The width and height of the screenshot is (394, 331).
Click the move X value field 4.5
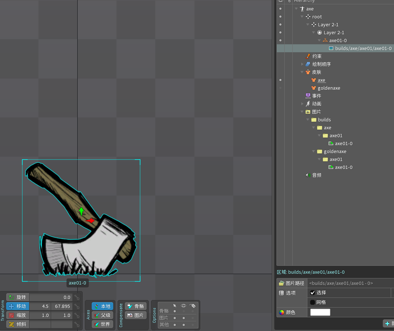(x=40, y=306)
